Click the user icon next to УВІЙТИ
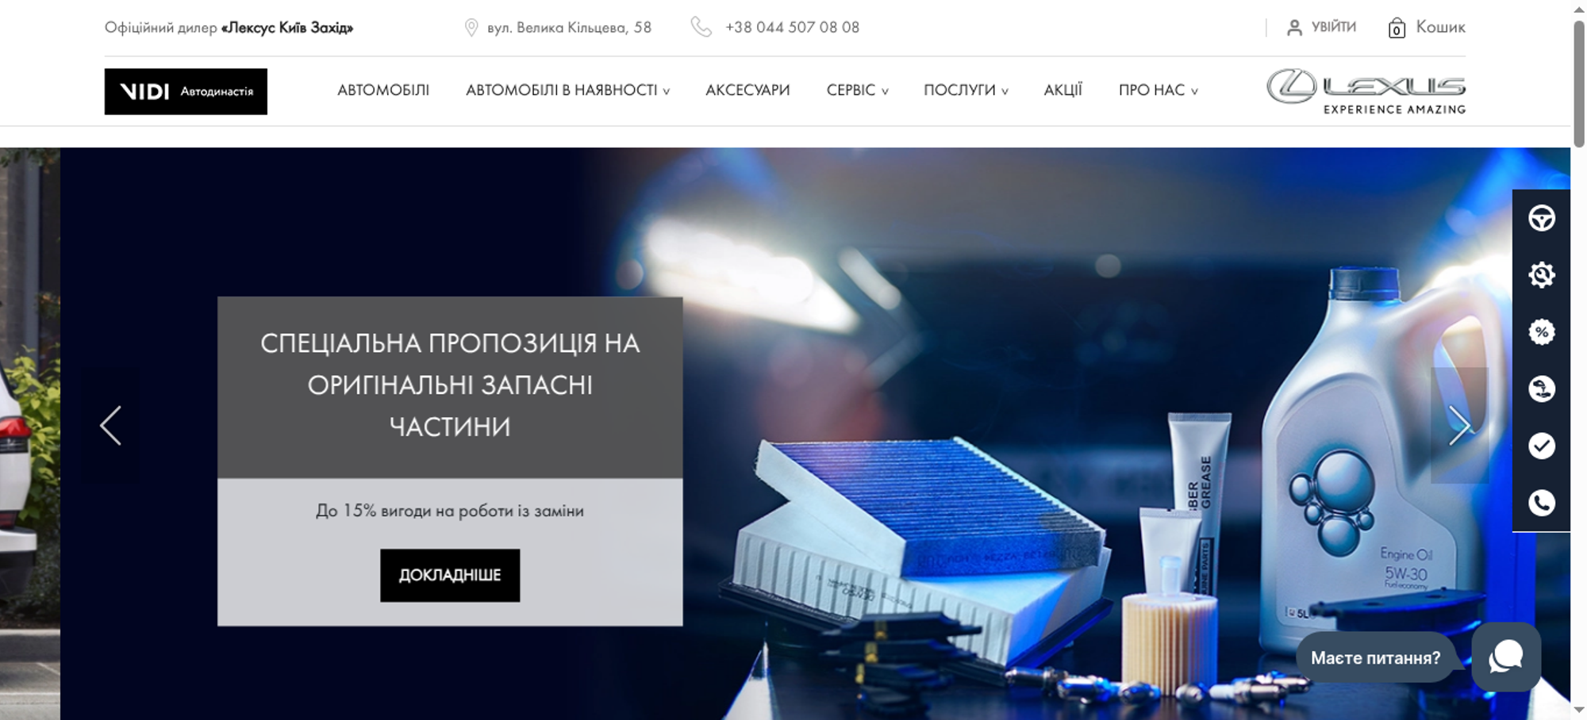This screenshot has width=1587, height=720. pos(1294,28)
